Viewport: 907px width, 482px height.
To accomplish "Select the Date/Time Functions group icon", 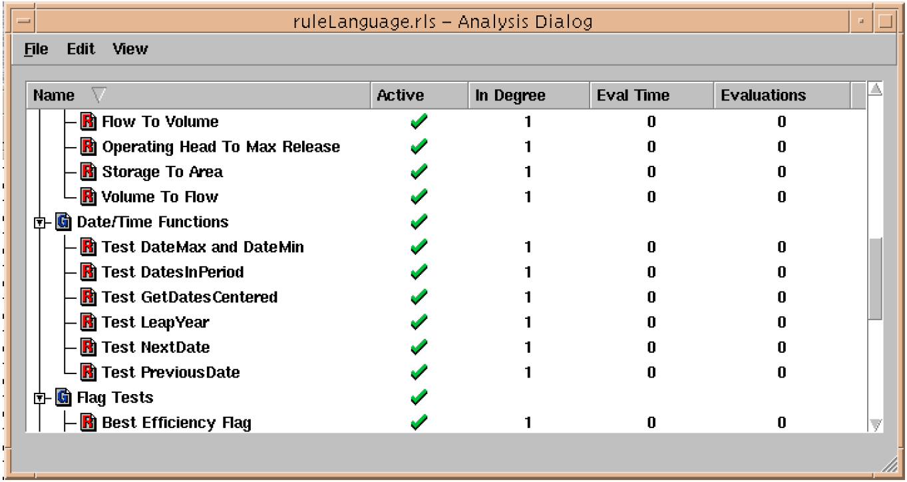I will pos(64,222).
